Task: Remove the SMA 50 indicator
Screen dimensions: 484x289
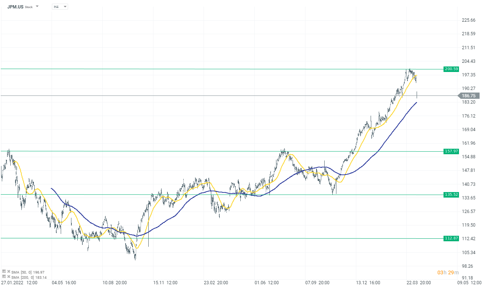Action: pos(8,272)
